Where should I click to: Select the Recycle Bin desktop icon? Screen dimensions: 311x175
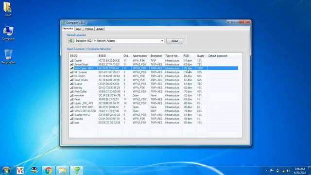click(x=8, y=56)
